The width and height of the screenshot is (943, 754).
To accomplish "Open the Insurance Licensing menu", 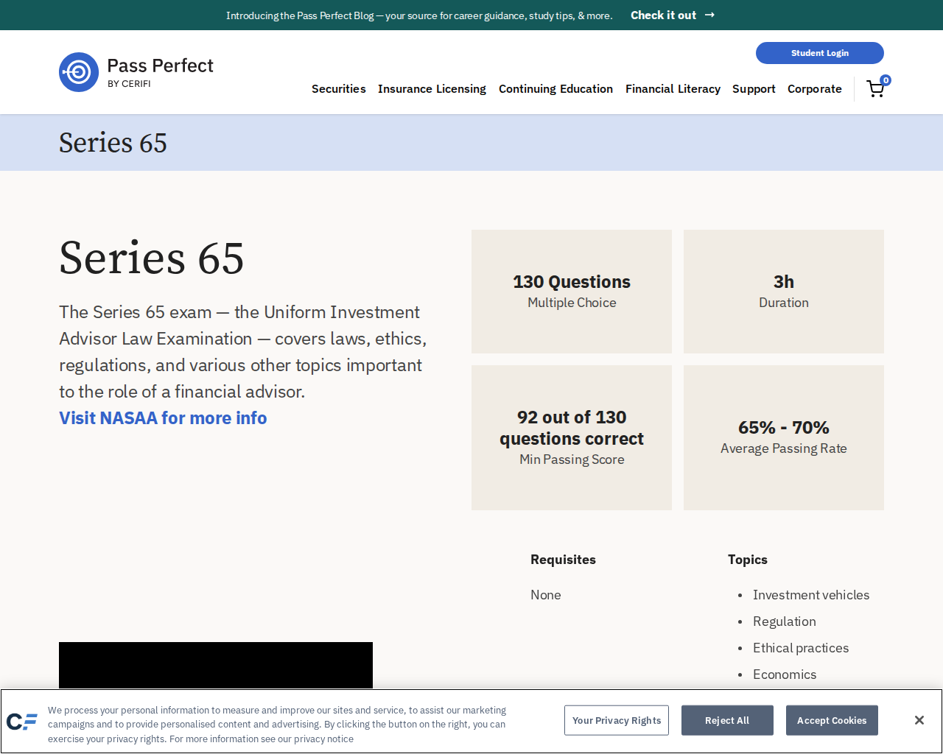I will point(432,88).
